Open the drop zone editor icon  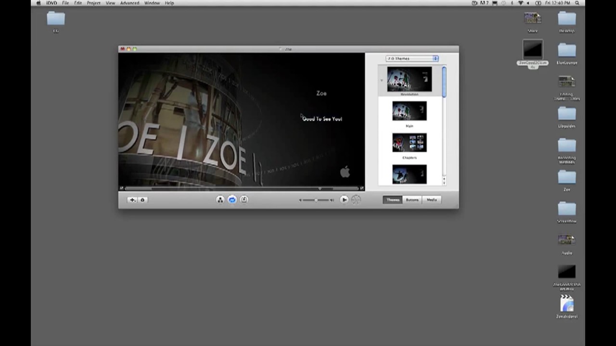point(244,200)
